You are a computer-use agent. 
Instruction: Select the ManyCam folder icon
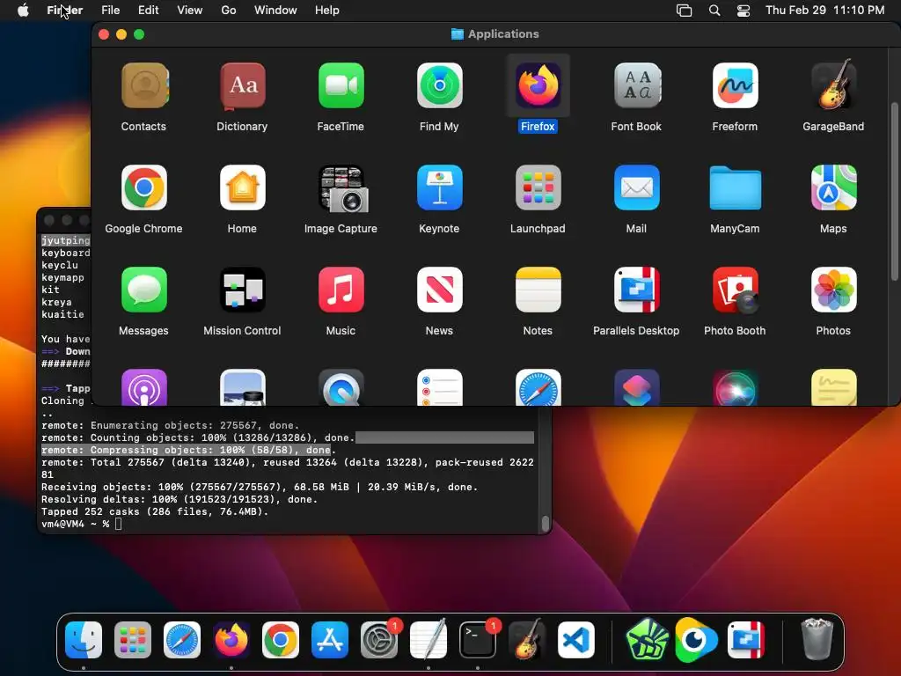(x=735, y=188)
